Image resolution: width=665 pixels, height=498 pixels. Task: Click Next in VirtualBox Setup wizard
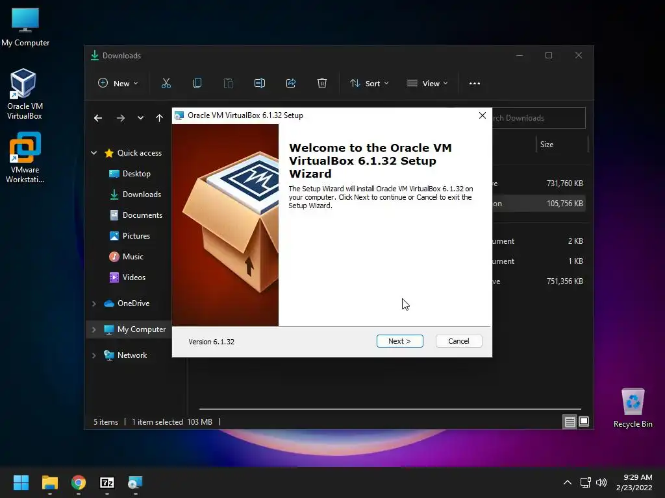tap(399, 341)
